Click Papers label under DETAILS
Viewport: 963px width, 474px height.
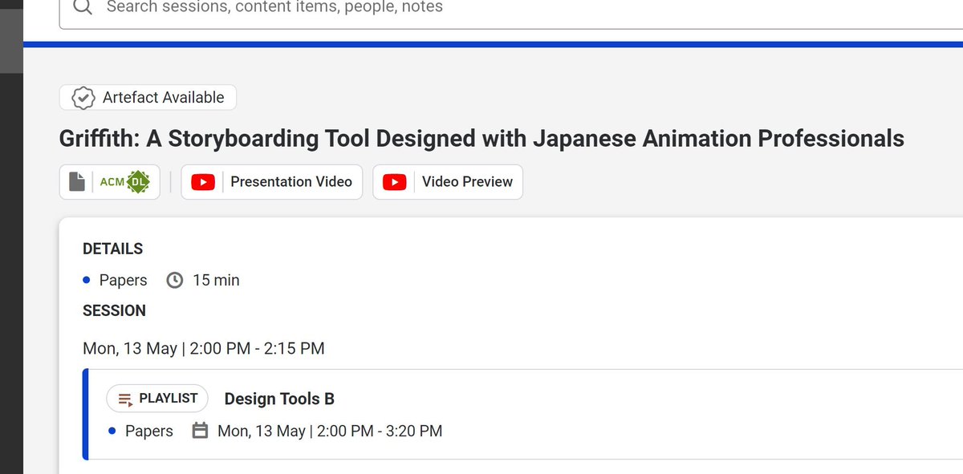(x=124, y=281)
